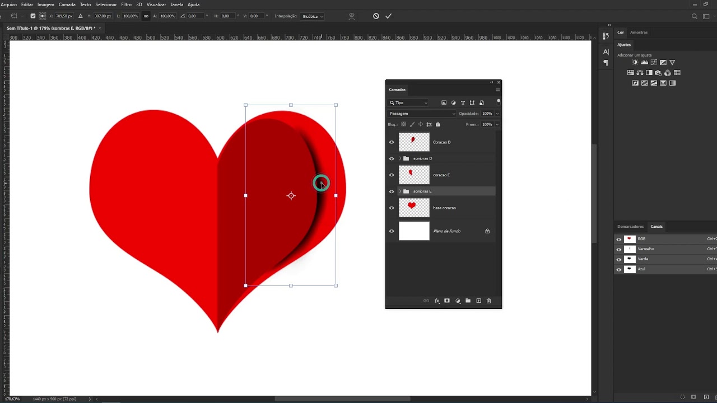Open the Passagem blend mode dropdown
Screen dimensions: 717x403
[422, 114]
